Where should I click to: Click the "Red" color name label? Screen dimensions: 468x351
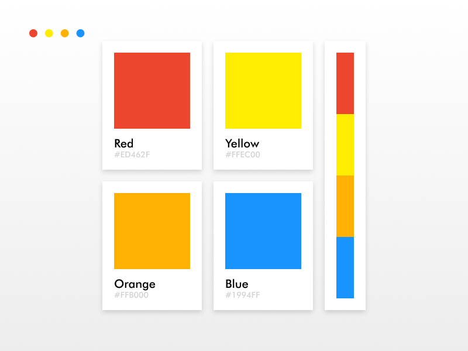(124, 143)
